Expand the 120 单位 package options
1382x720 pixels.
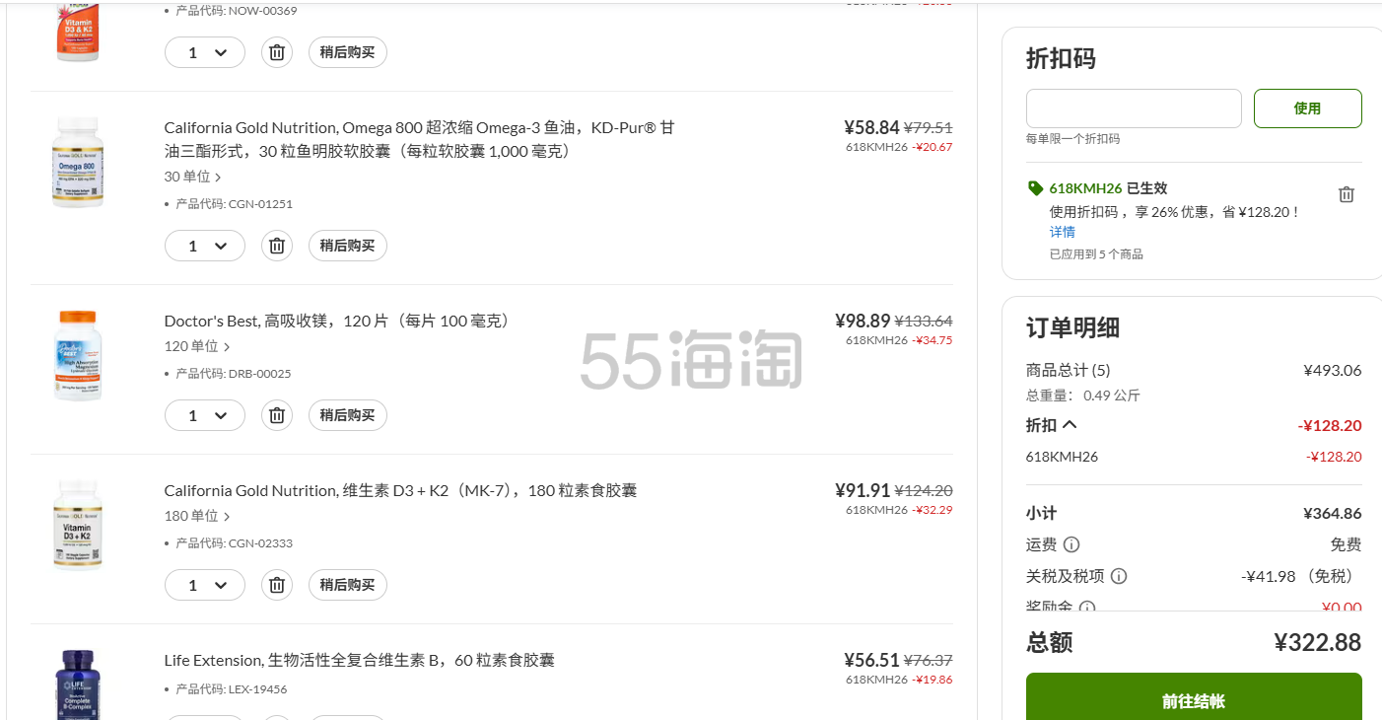point(197,346)
